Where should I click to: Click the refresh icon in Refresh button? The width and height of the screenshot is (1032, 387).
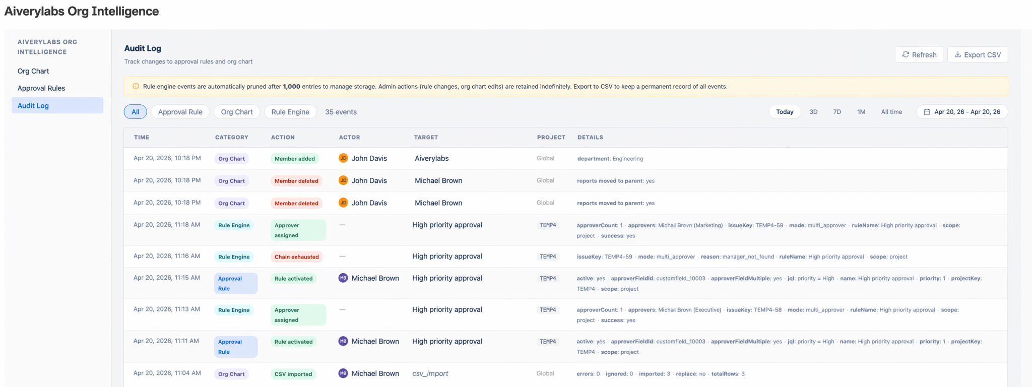(906, 54)
